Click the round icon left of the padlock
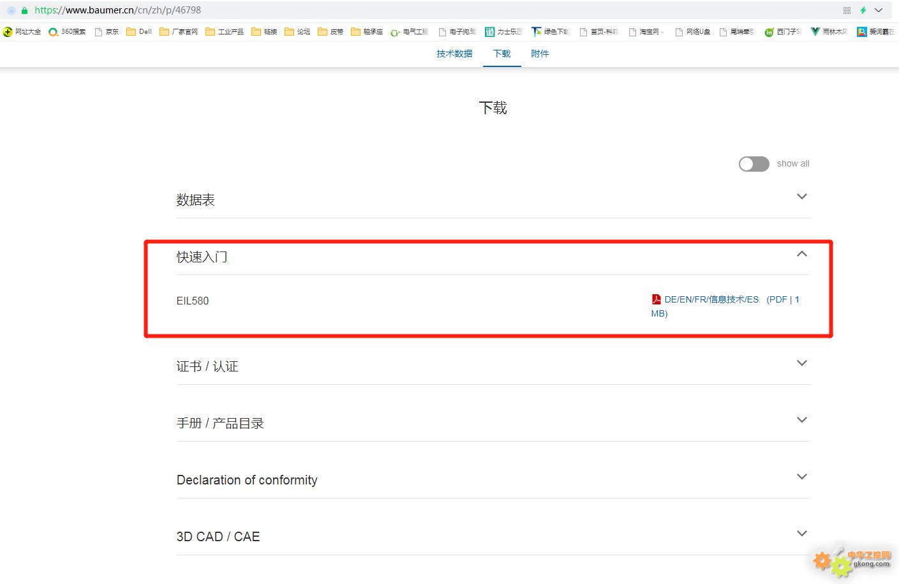Screen dimensions: 899x584 tap(11, 10)
